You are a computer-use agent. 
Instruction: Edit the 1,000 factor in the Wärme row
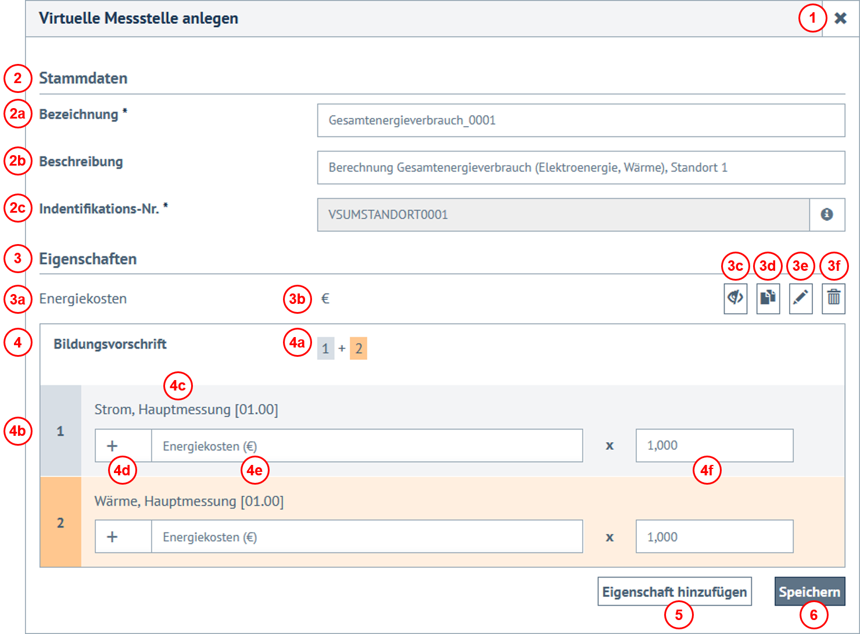point(714,536)
